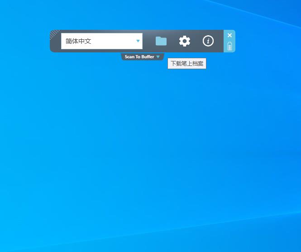Open the pen files folder icon
Viewport: 301px width, 252px height.
click(x=161, y=41)
